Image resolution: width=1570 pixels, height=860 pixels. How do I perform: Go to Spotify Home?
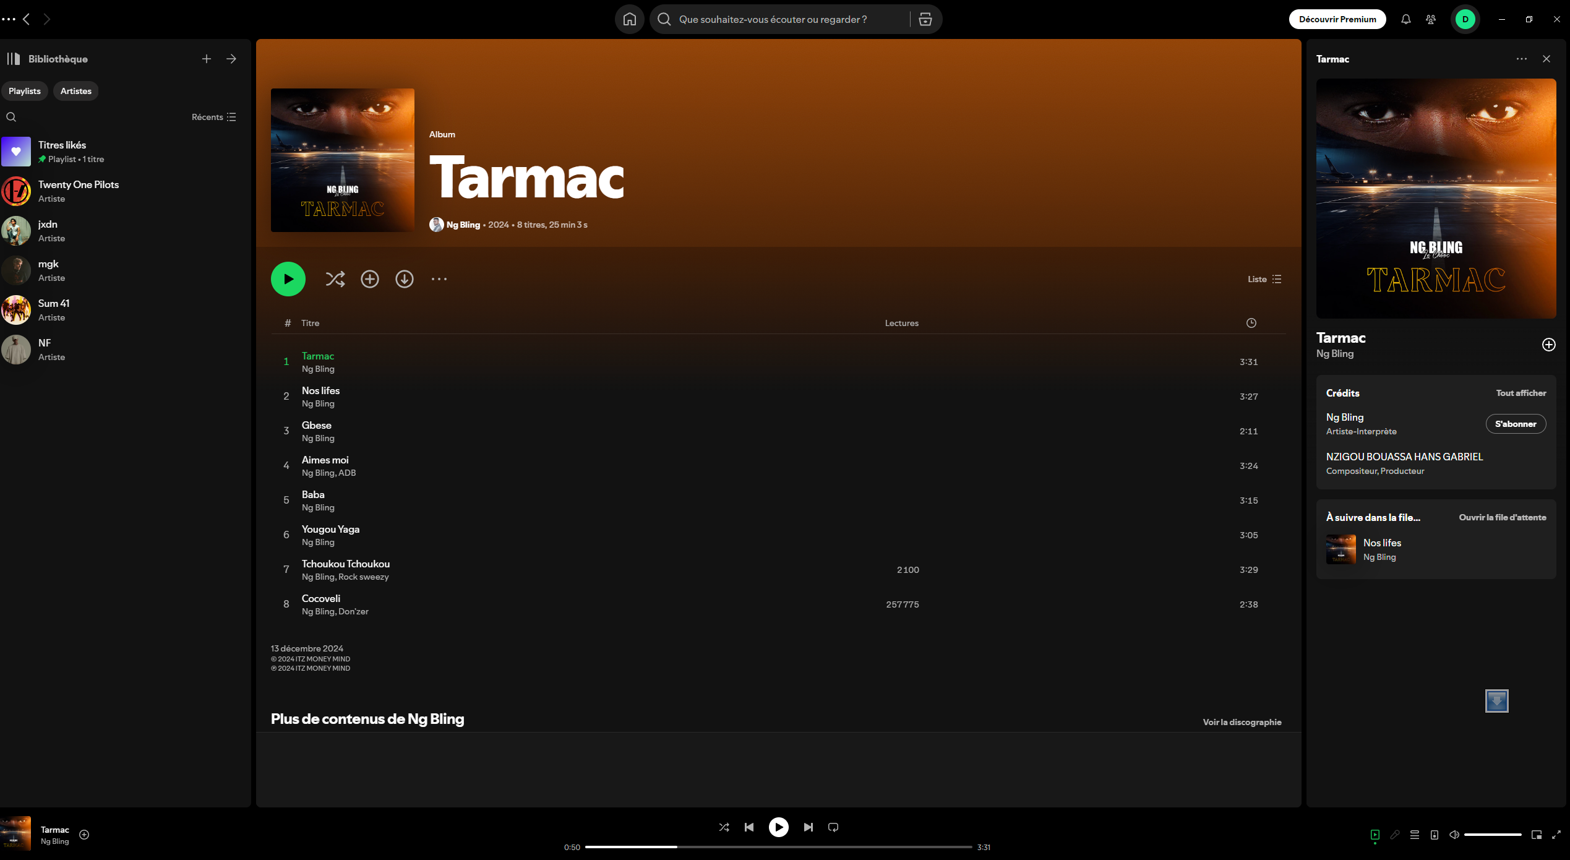click(629, 19)
